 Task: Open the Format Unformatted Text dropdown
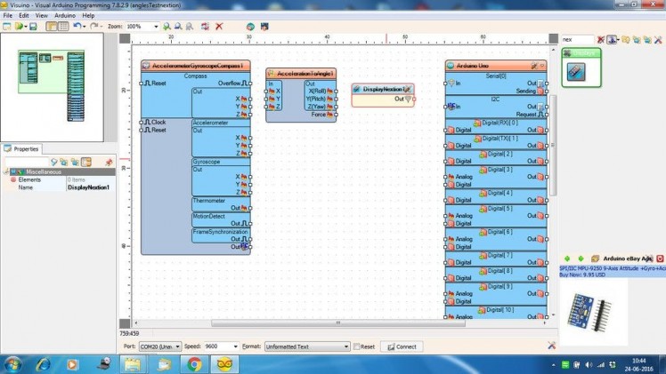point(346,346)
